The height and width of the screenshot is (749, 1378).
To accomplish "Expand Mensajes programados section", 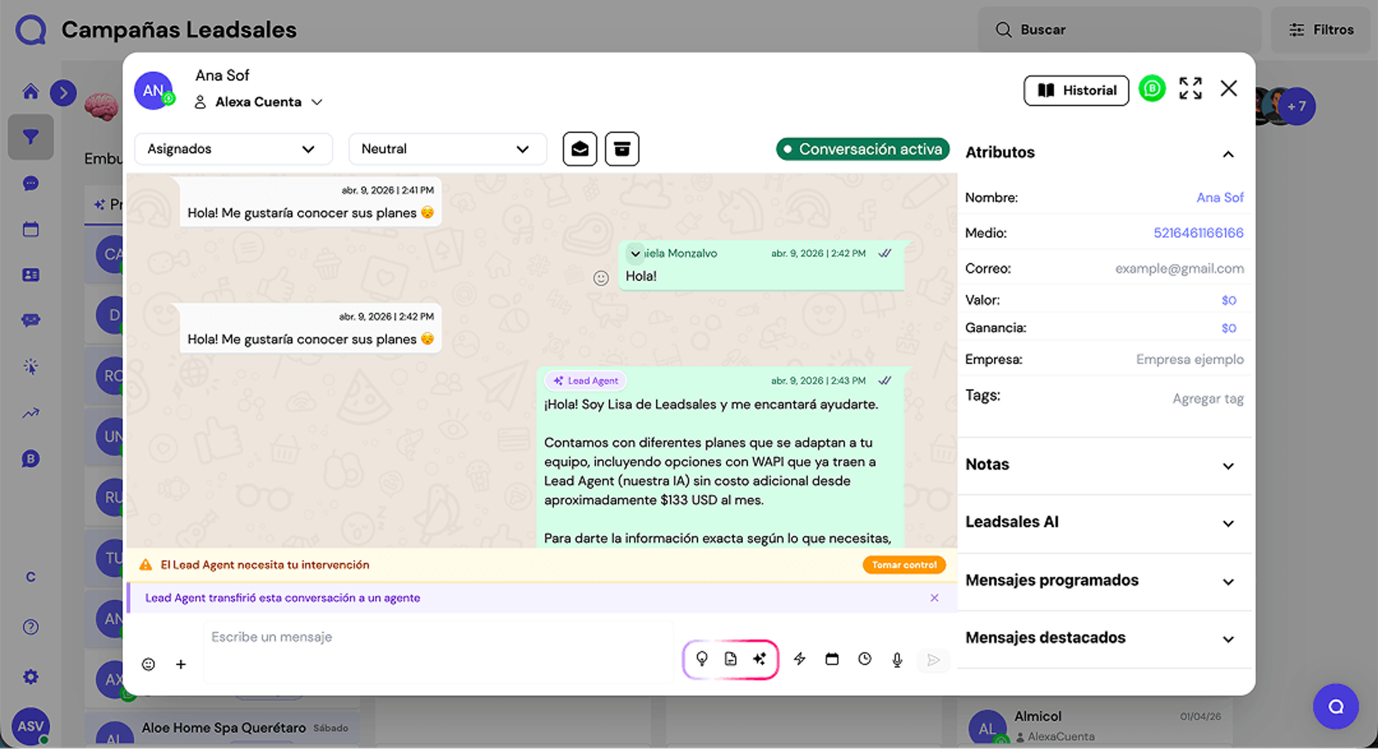I will pyautogui.click(x=1228, y=581).
